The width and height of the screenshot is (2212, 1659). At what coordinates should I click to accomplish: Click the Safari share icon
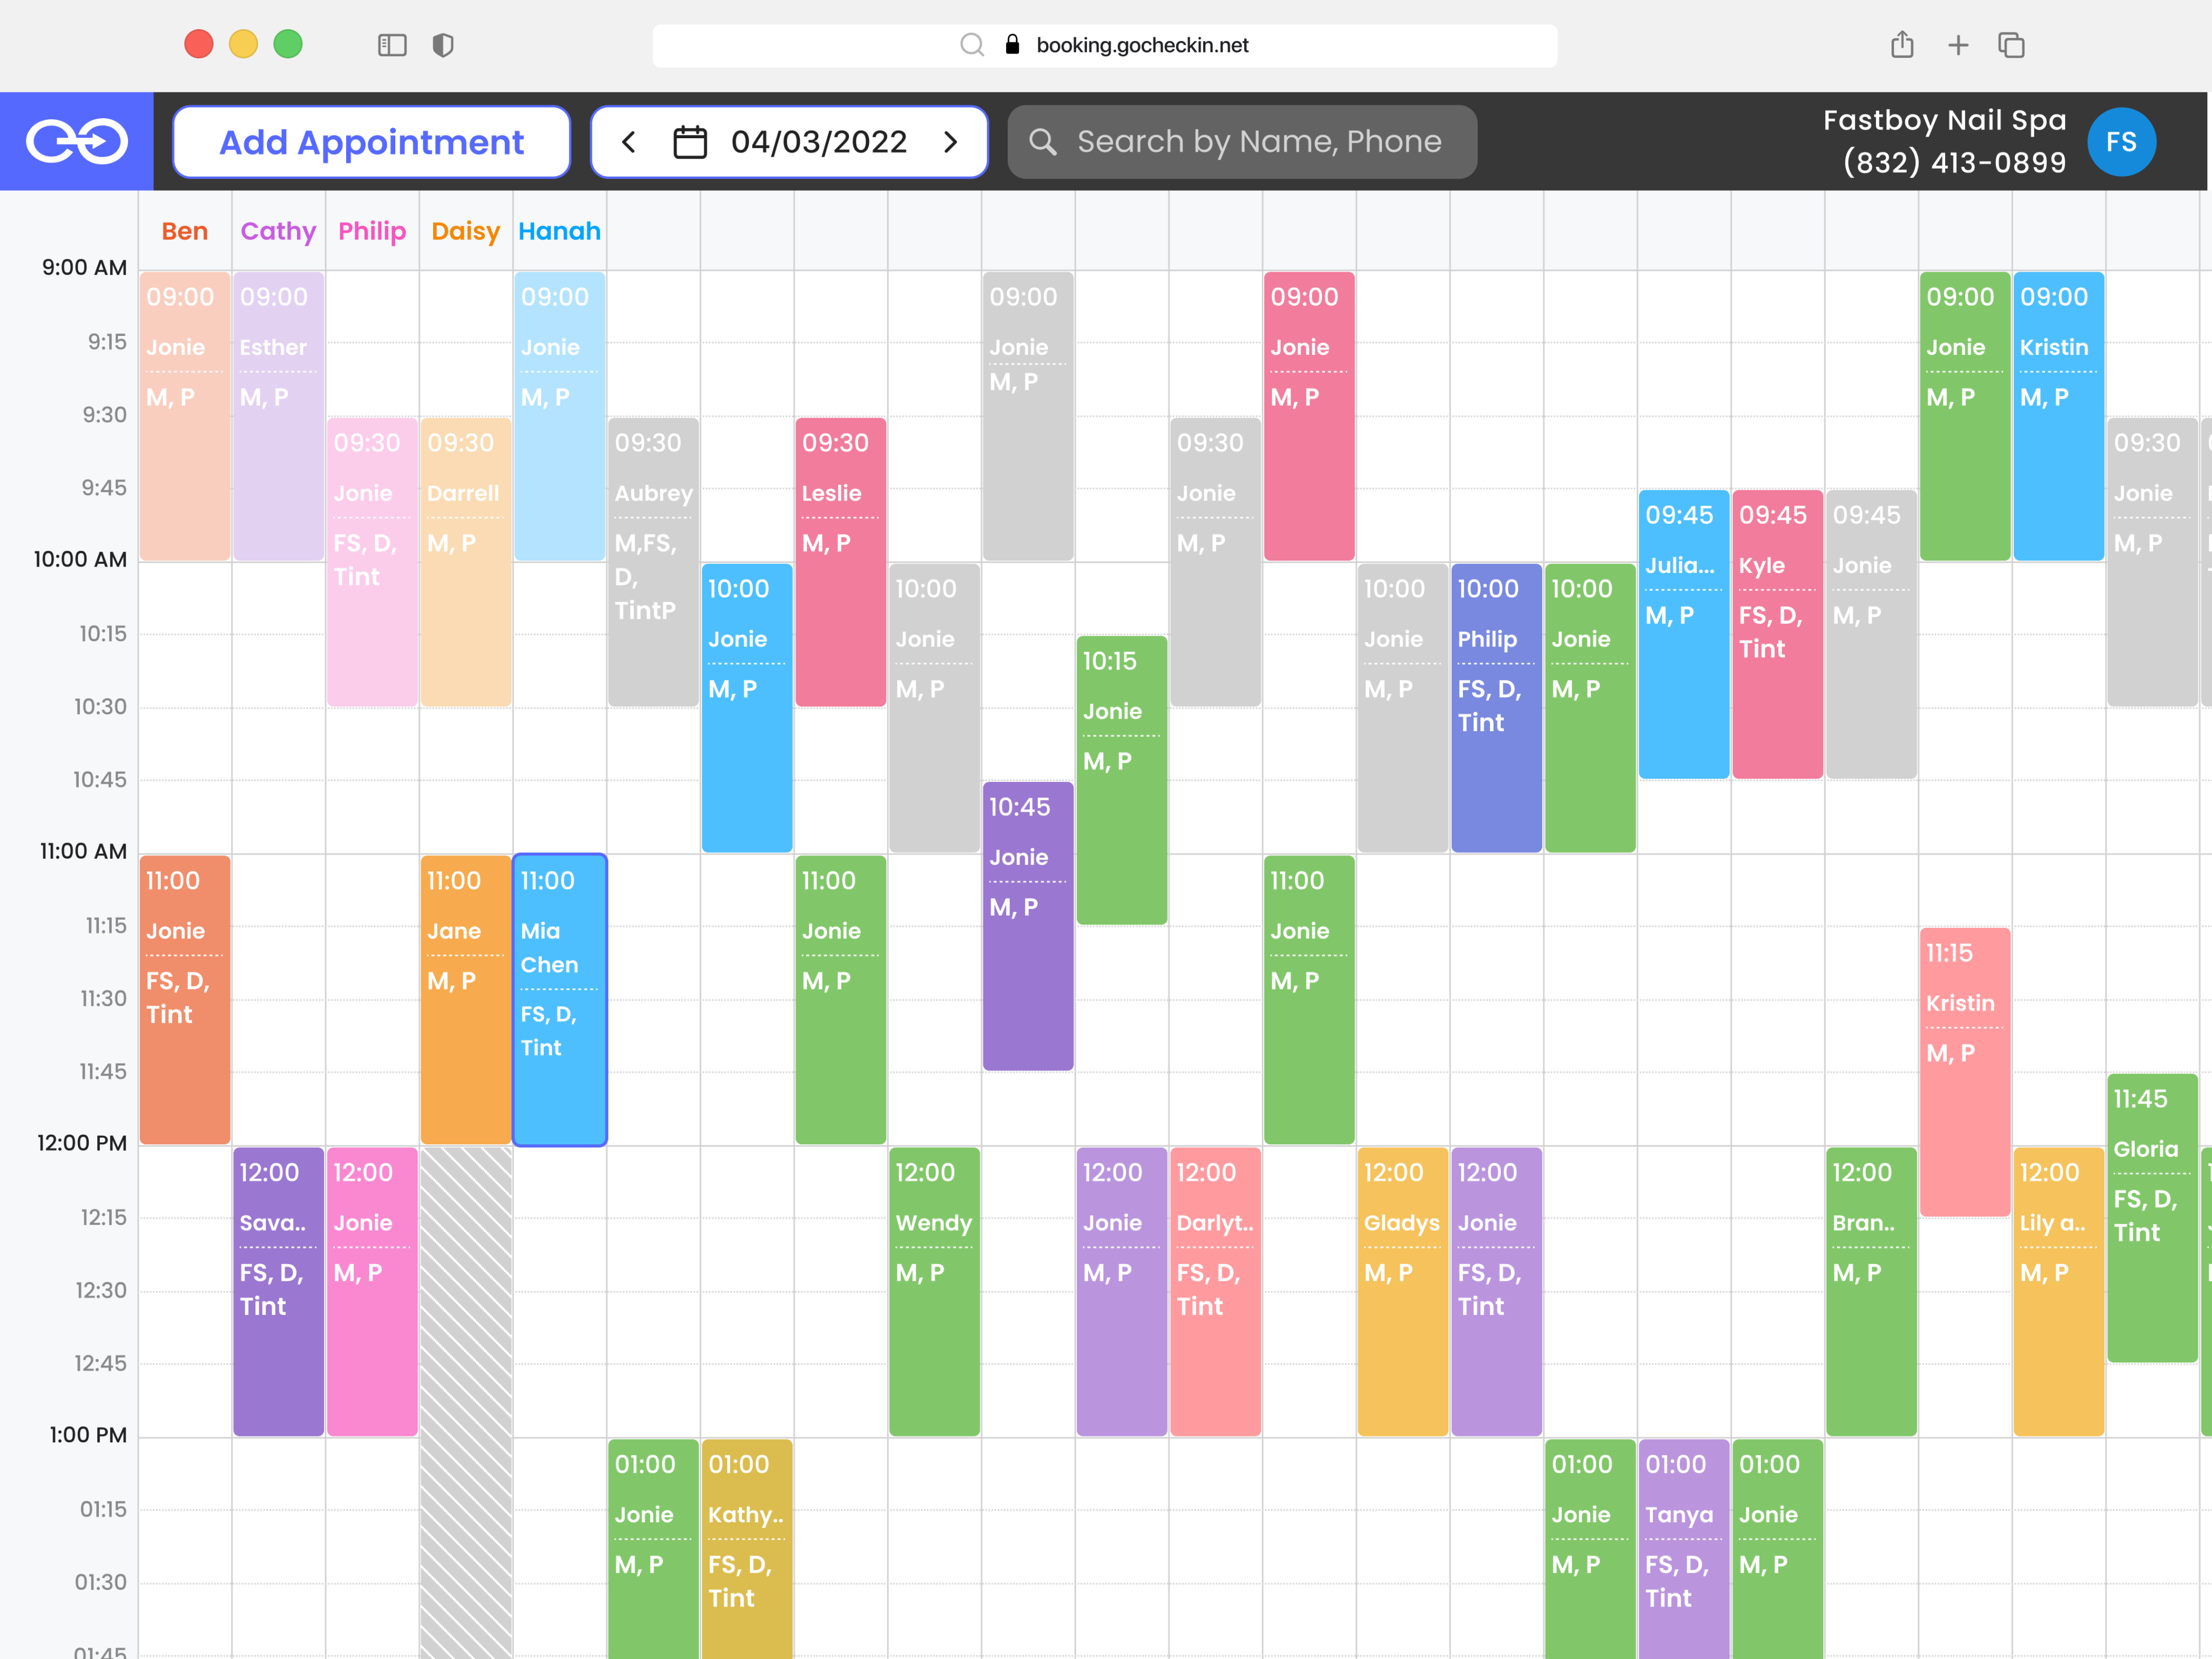pos(1902,45)
